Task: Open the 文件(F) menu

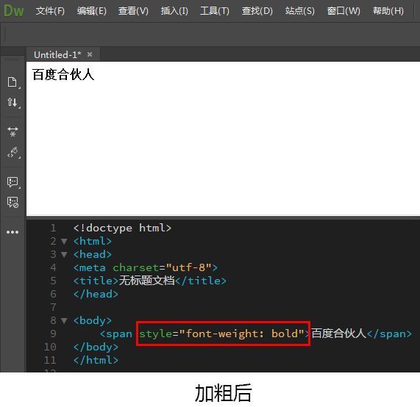Action: coord(50,11)
